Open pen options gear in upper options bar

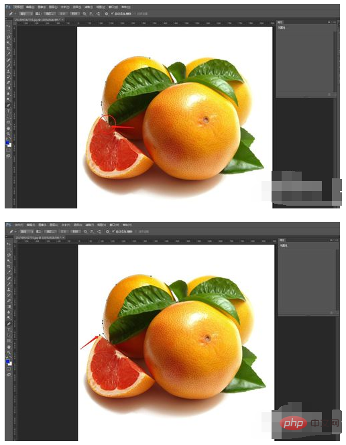[x=106, y=13]
